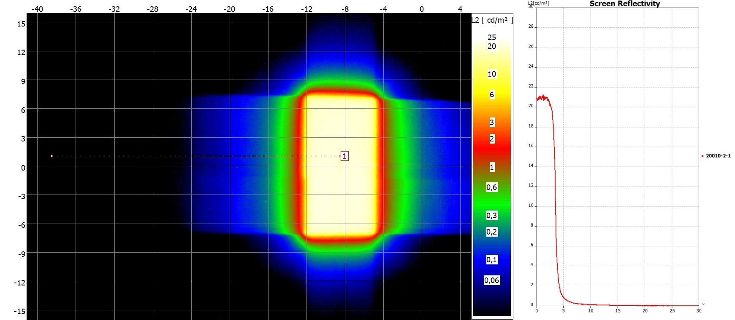Screen dimensions: 735x320
Task: Click the 0,6 label on the color scale
Action: coord(492,187)
